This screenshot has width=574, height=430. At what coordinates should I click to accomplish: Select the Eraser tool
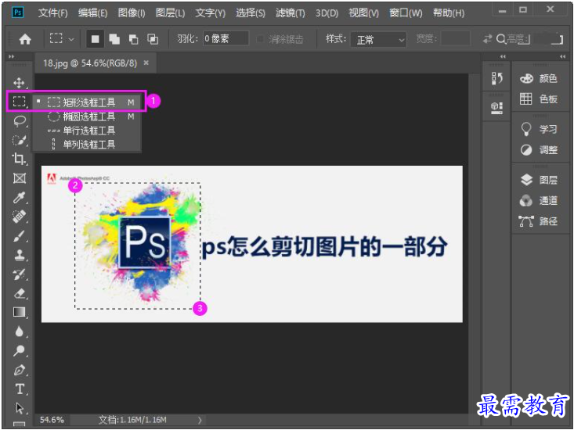(19, 293)
